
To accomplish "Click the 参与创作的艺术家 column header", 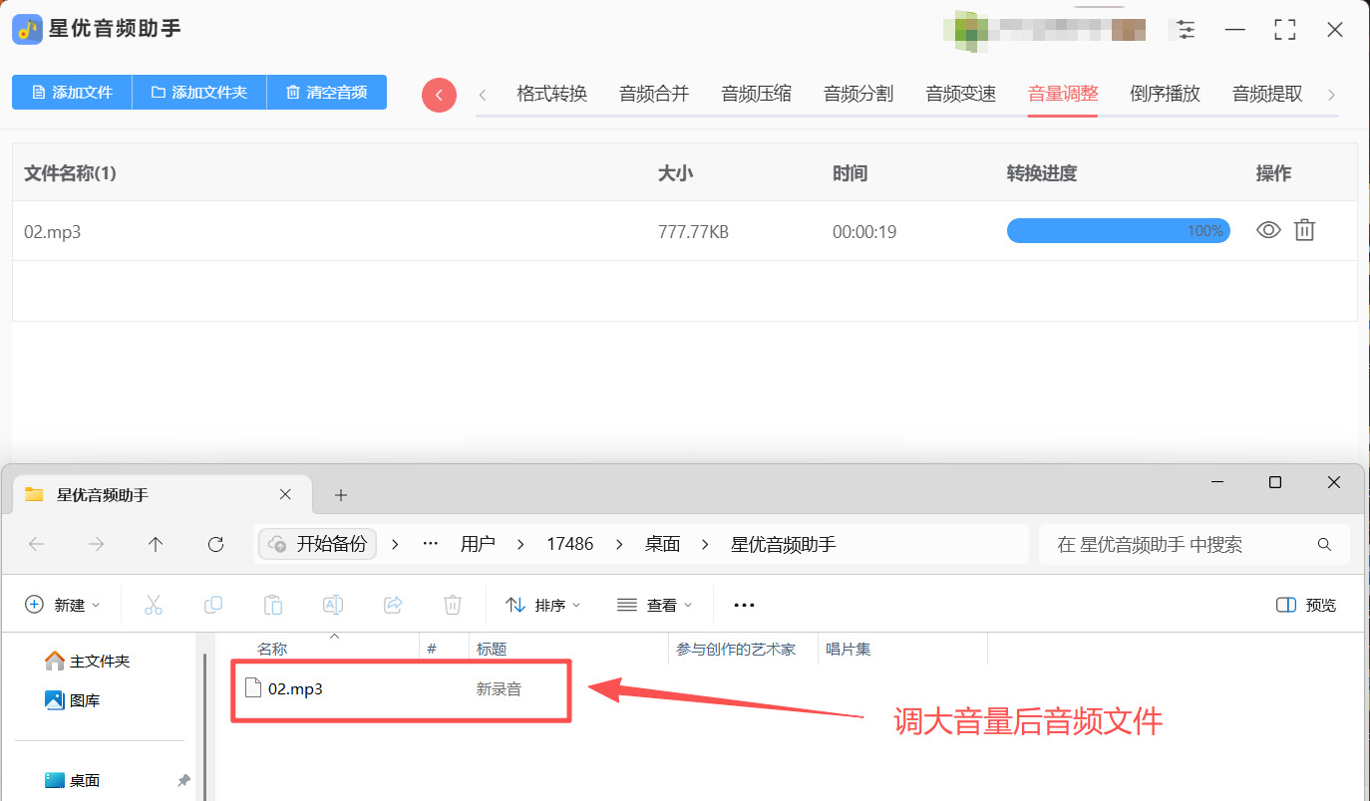I will coord(736,649).
